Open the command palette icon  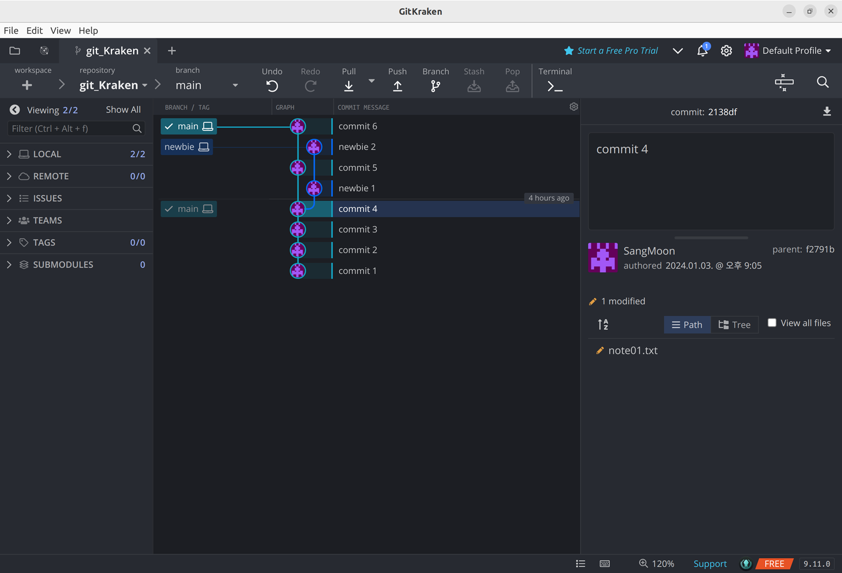click(784, 82)
